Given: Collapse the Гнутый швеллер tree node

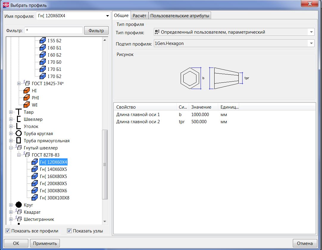Looking at the screenshot, I should pyautogui.click(x=11, y=148).
